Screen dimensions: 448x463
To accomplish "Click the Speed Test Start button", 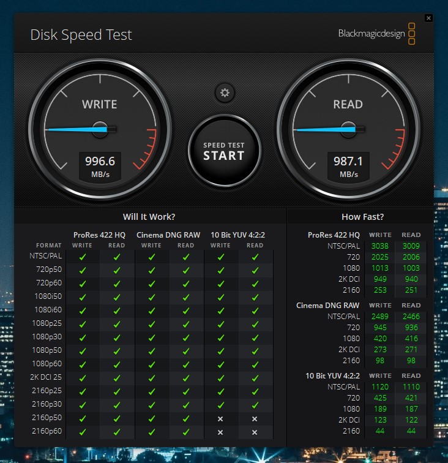I will click(224, 151).
